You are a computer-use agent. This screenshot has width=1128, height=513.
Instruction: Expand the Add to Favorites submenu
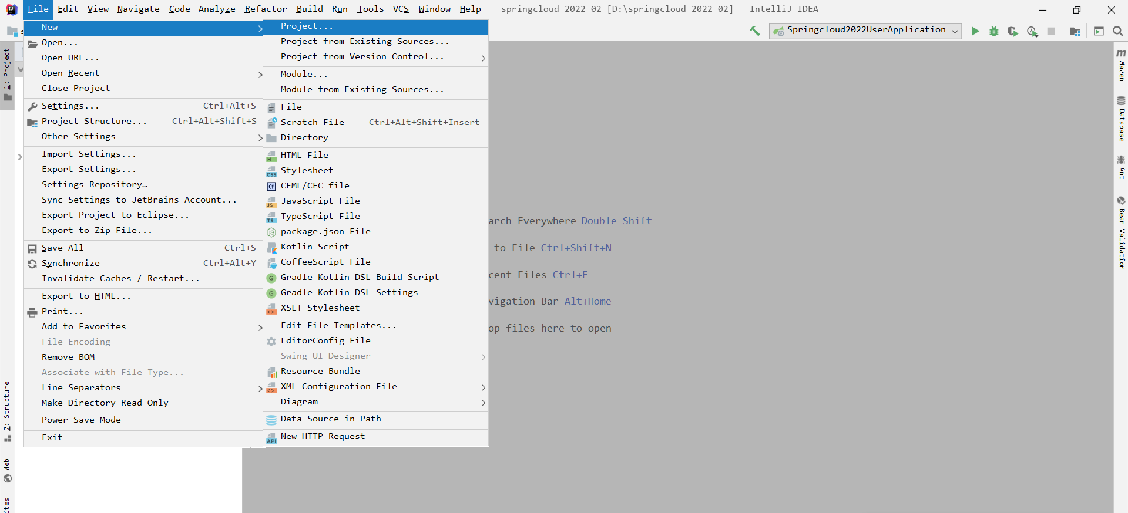143,326
